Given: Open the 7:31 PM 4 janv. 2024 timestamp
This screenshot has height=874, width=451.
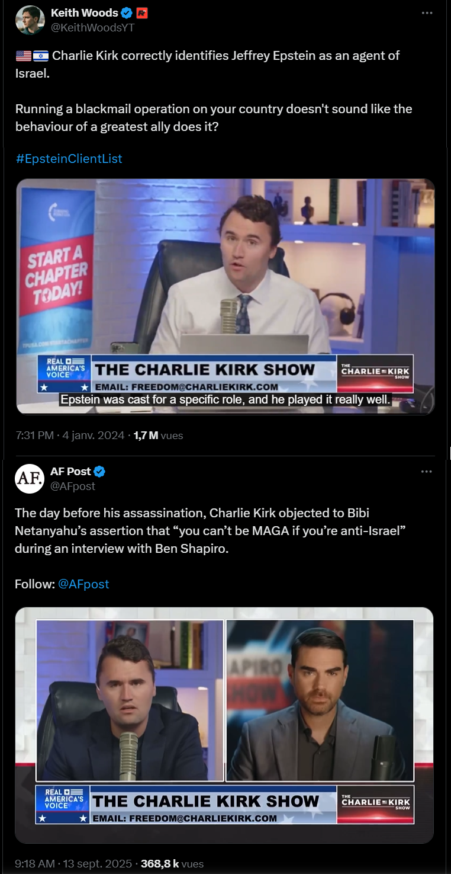Looking at the screenshot, I should 70,436.
